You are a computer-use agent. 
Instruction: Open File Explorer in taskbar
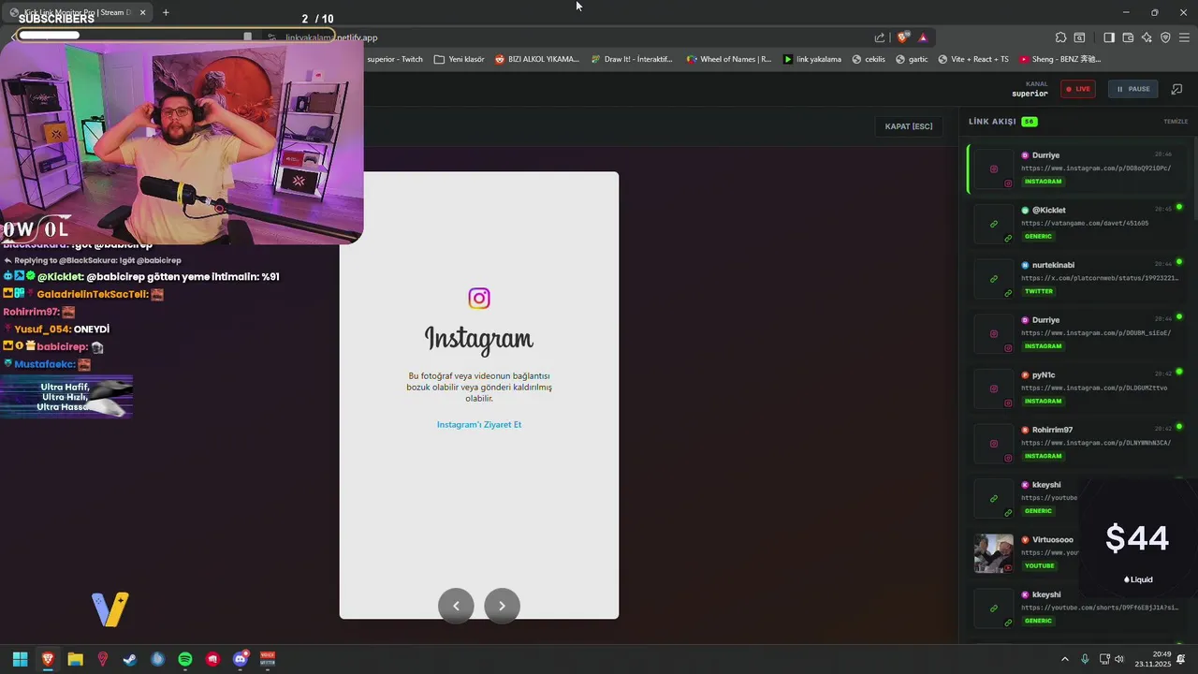tap(75, 659)
